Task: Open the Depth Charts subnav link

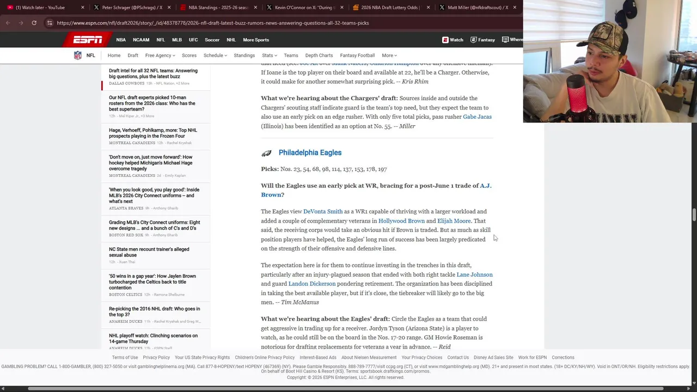Action: [x=319, y=56]
